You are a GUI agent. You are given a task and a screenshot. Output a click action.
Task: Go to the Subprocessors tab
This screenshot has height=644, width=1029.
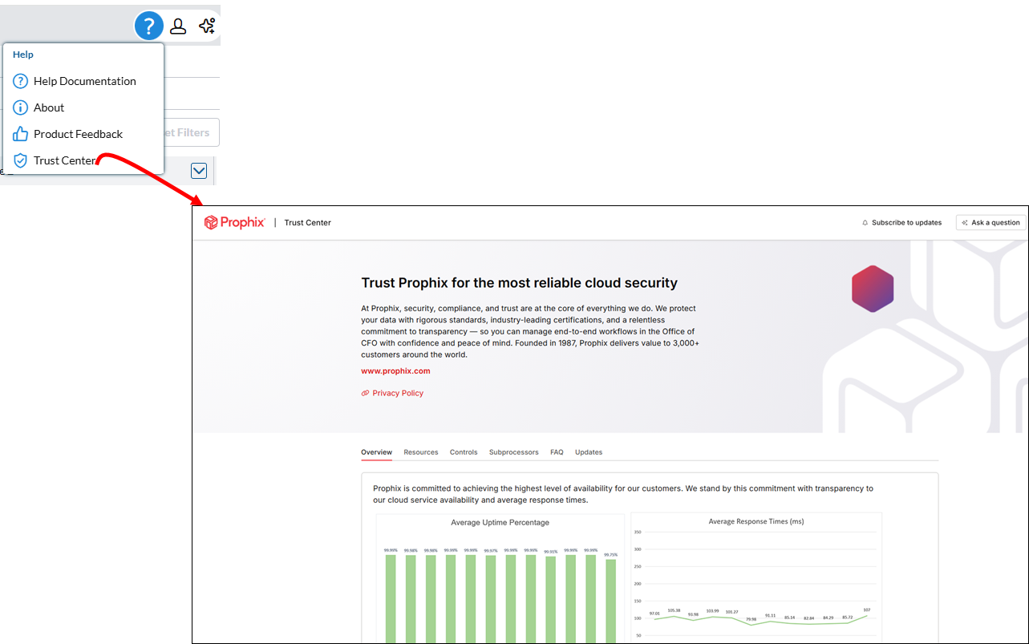pos(513,452)
